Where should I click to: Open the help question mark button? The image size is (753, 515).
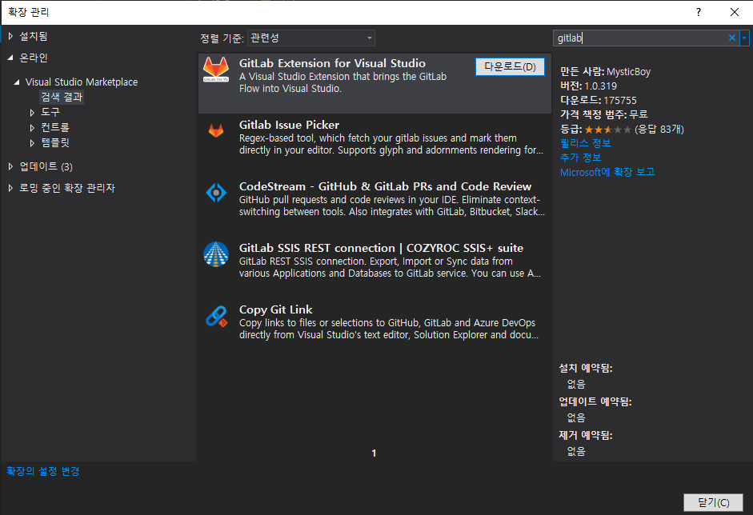[699, 12]
